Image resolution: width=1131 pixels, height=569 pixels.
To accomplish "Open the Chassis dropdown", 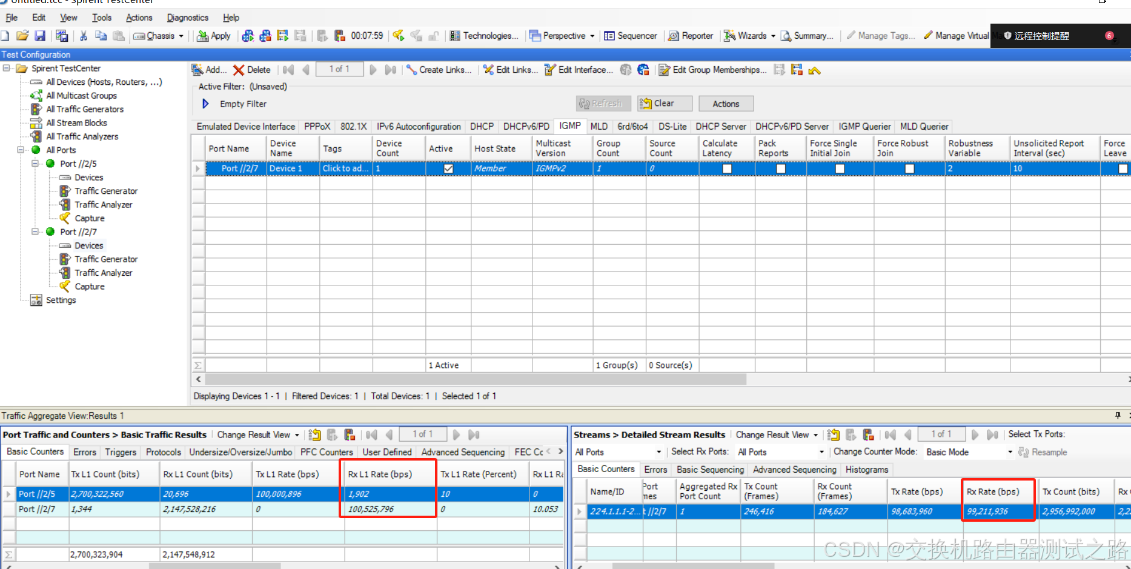I will [x=158, y=36].
